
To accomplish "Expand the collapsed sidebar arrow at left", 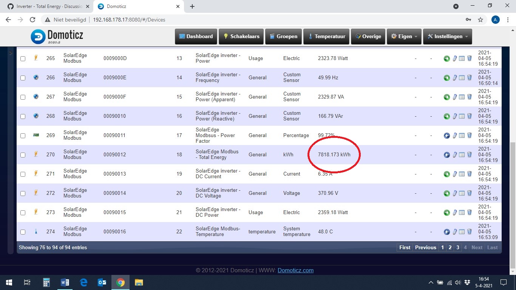I will (x=11, y=54).
